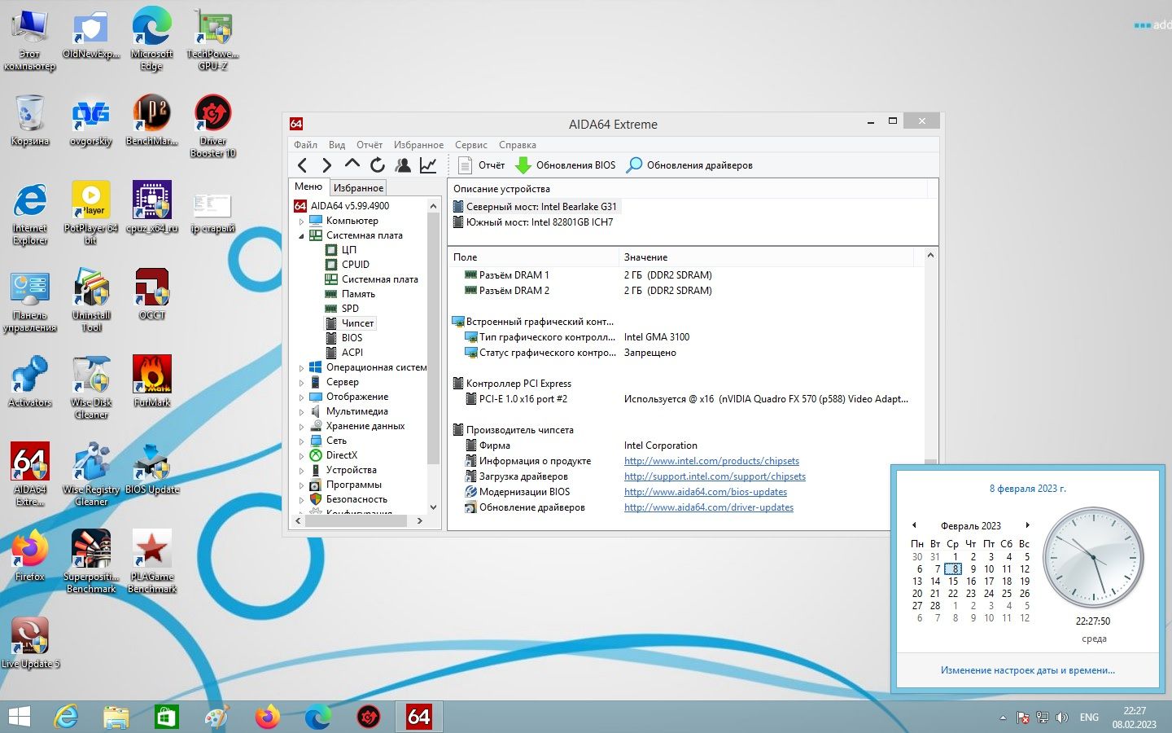Image resolution: width=1172 pixels, height=733 pixels.
Task: Click the Forward arrow in AIDA64 toolbar
Action: tap(327, 165)
